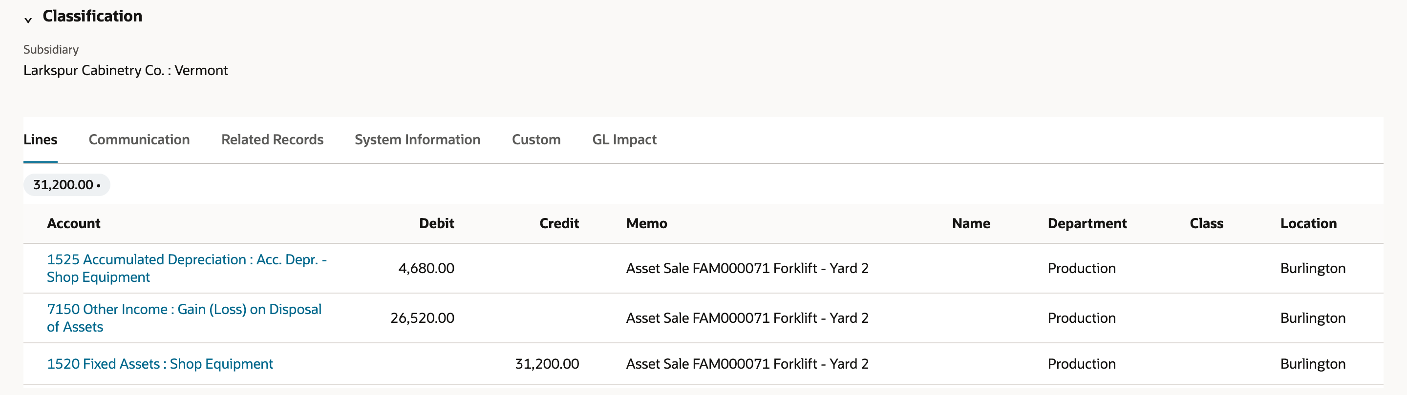Viewport: 1407px width, 395px height.
Task: Click the Larkspur Cabinetry Co. : Vermont subsidiary value
Action: point(126,70)
